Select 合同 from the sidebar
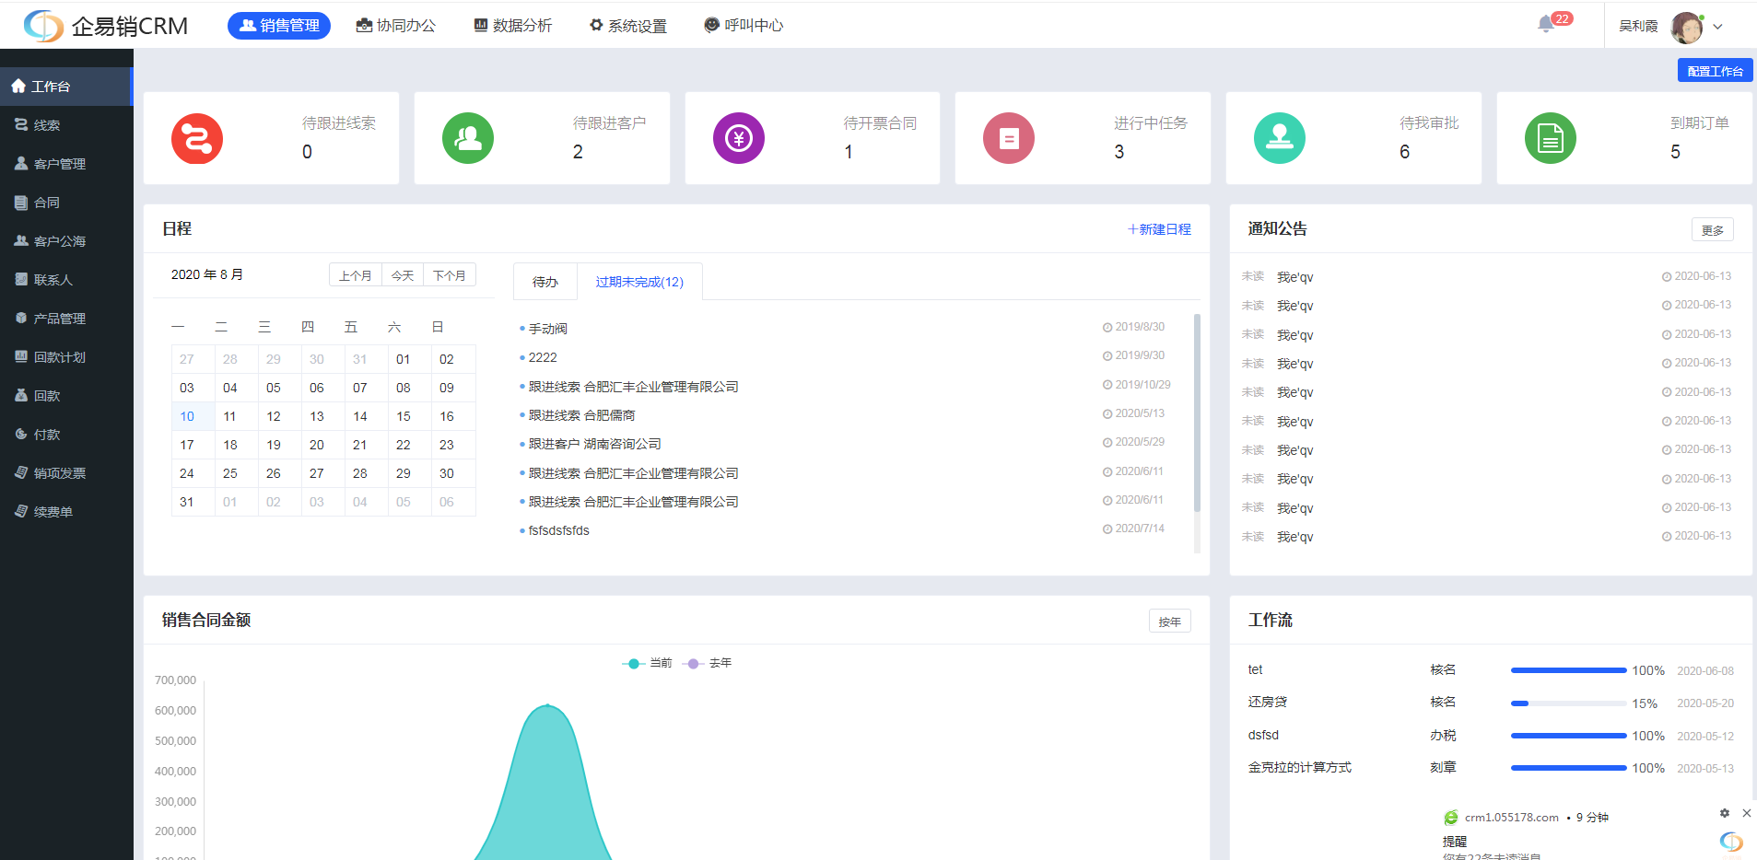Screen dimensions: 1757x860 [46, 202]
